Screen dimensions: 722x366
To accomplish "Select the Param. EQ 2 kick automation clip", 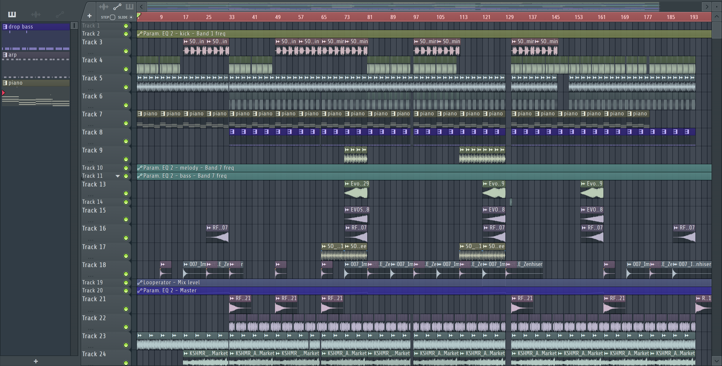I will click(x=424, y=34).
